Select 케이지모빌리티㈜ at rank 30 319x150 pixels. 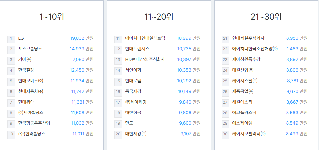coord(249,134)
